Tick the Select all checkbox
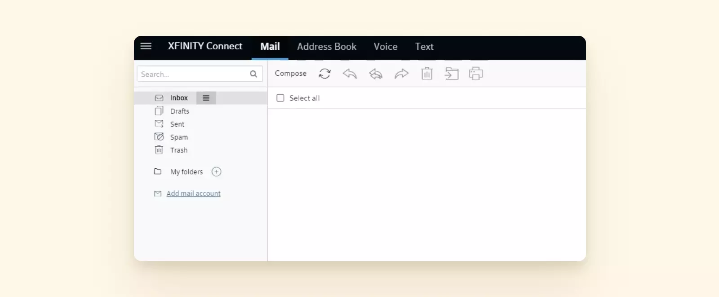This screenshot has width=719, height=297. coord(280,98)
